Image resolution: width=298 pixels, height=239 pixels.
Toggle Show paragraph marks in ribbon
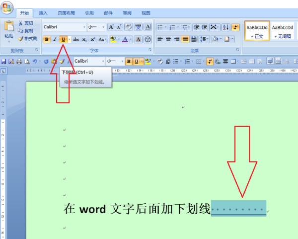click(235, 27)
